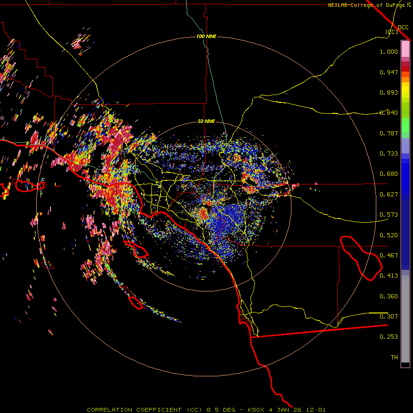
Task: Click the 0.307 scale value
Action: 389,317
